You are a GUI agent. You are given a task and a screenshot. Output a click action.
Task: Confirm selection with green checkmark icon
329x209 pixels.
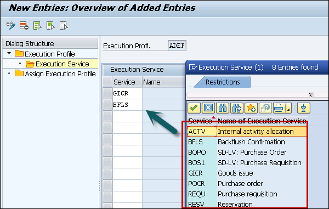194,108
